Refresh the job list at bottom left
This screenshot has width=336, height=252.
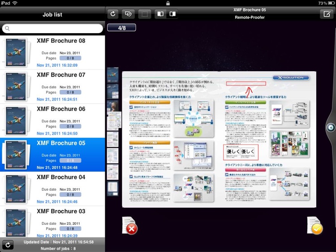pos(7,244)
